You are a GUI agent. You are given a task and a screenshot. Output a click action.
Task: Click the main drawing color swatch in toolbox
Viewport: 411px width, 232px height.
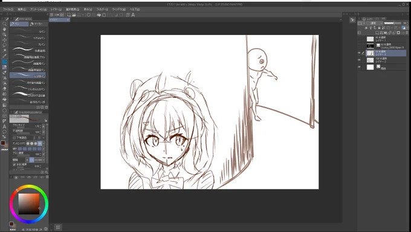(x=3, y=143)
